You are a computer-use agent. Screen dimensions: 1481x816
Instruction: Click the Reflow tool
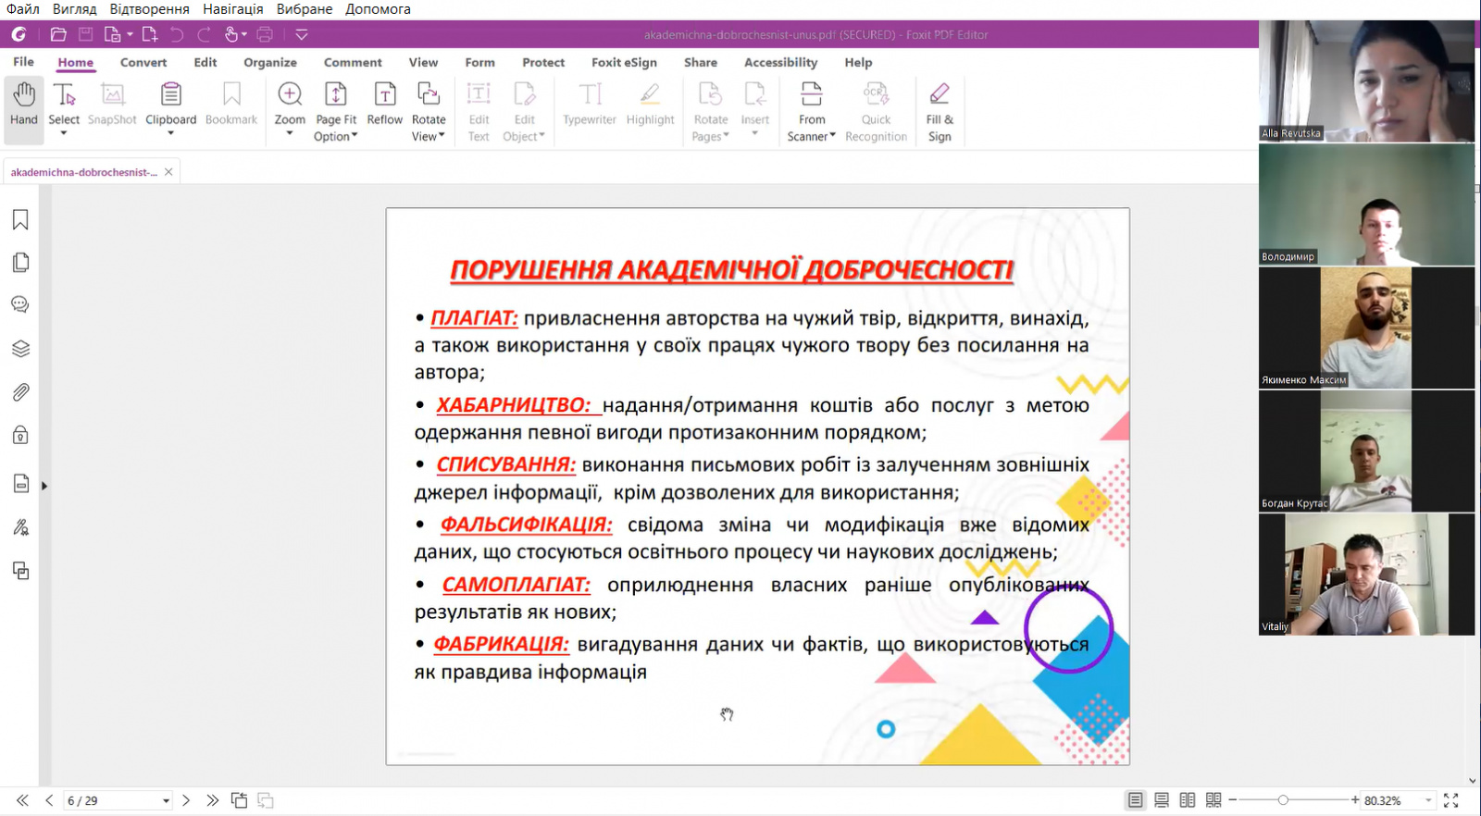pyautogui.click(x=385, y=104)
